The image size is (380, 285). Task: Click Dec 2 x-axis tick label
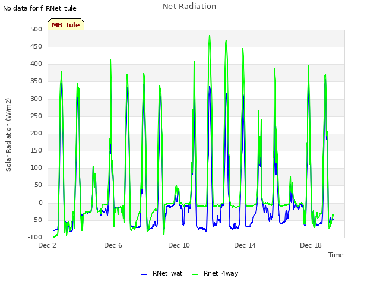tap(47, 245)
